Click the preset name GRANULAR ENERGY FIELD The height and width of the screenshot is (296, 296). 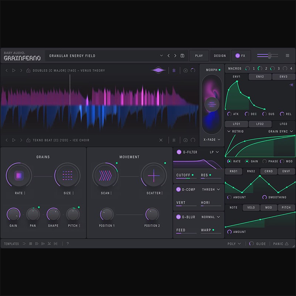tap(72, 56)
